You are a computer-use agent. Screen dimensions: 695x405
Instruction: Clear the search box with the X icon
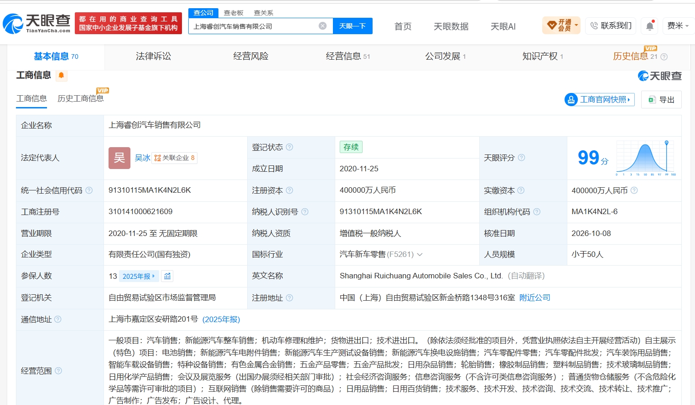pyautogui.click(x=322, y=26)
